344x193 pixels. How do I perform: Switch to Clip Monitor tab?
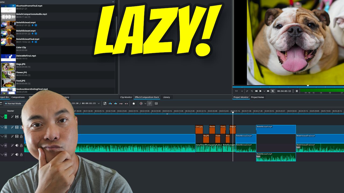click(x=126, y=97)
